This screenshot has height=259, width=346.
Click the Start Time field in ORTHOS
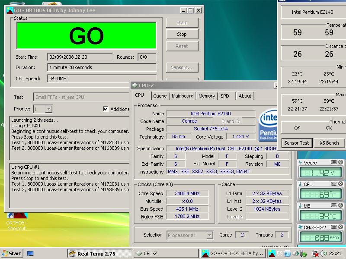point(80,57)
